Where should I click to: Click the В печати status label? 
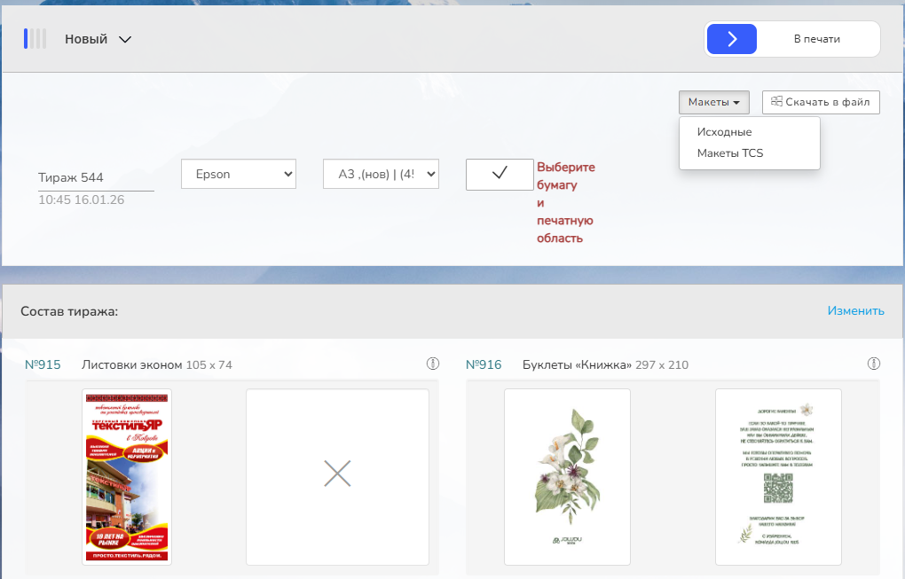click(x=816, y=39)
